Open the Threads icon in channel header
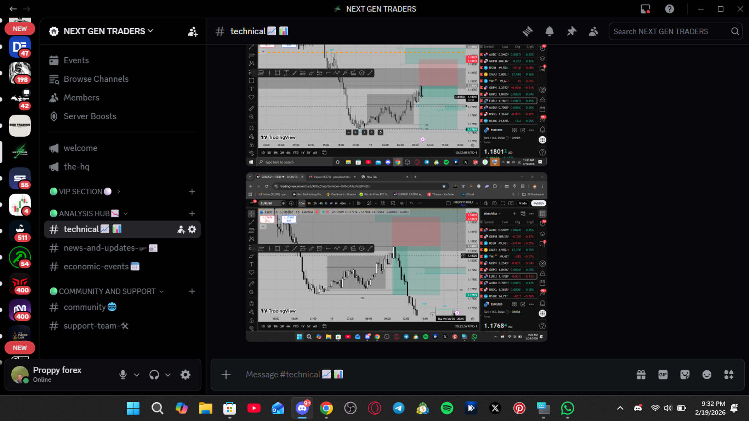Image resolution: width=749 pixels, height=421 pixels. (527, 31)
